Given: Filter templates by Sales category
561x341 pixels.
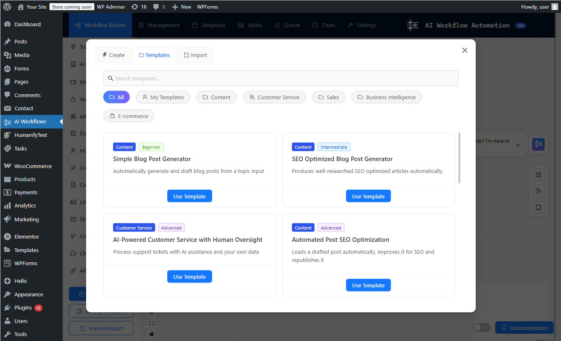Looking at the screenshot, I should [x=328, y=97].
